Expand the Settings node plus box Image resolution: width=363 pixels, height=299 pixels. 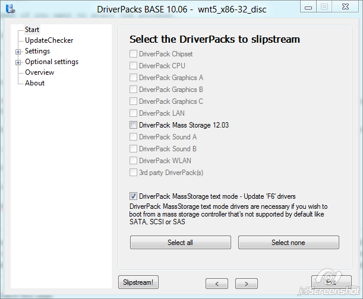[x=18, y=52]
